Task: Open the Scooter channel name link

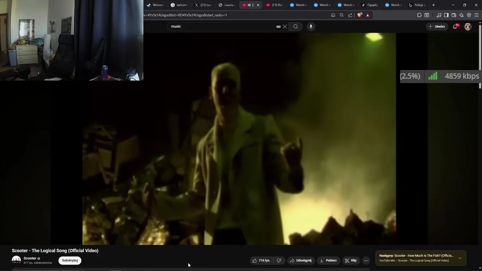Action: 30,258
